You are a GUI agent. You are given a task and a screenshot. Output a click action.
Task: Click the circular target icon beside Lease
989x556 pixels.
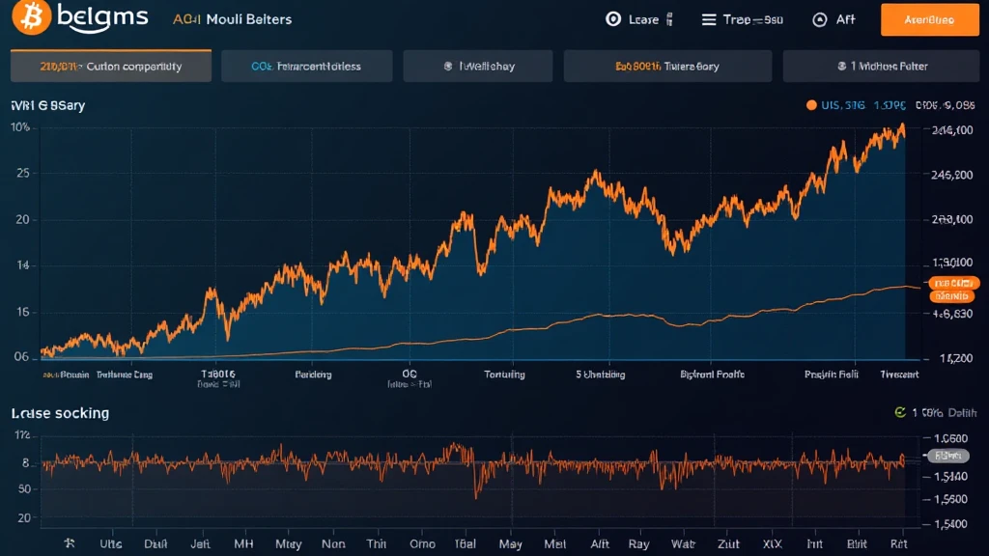[612, 19]
